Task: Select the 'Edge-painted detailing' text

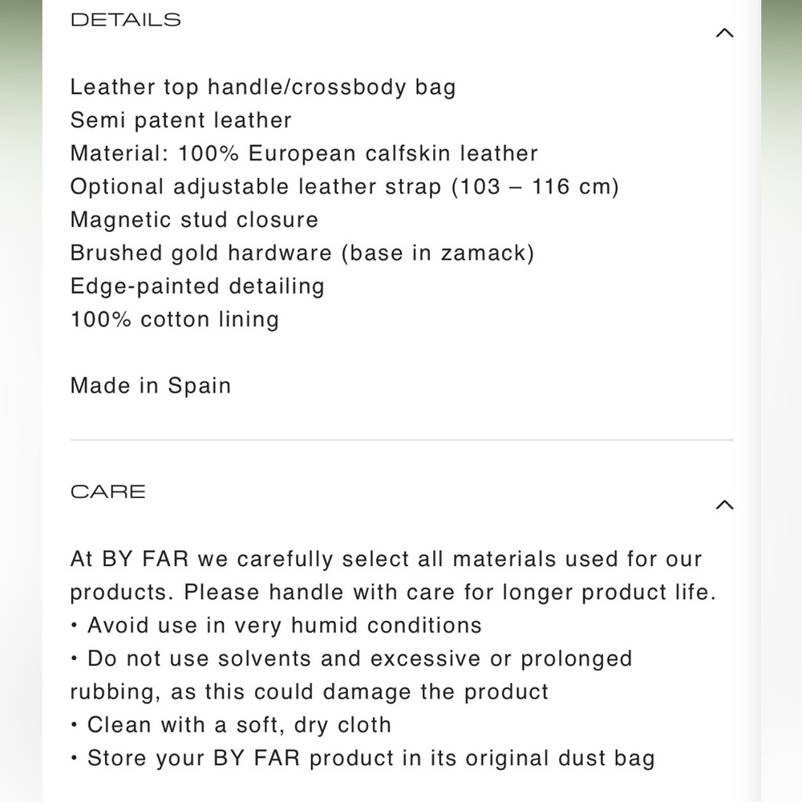Action: click(x=197, y=286)
